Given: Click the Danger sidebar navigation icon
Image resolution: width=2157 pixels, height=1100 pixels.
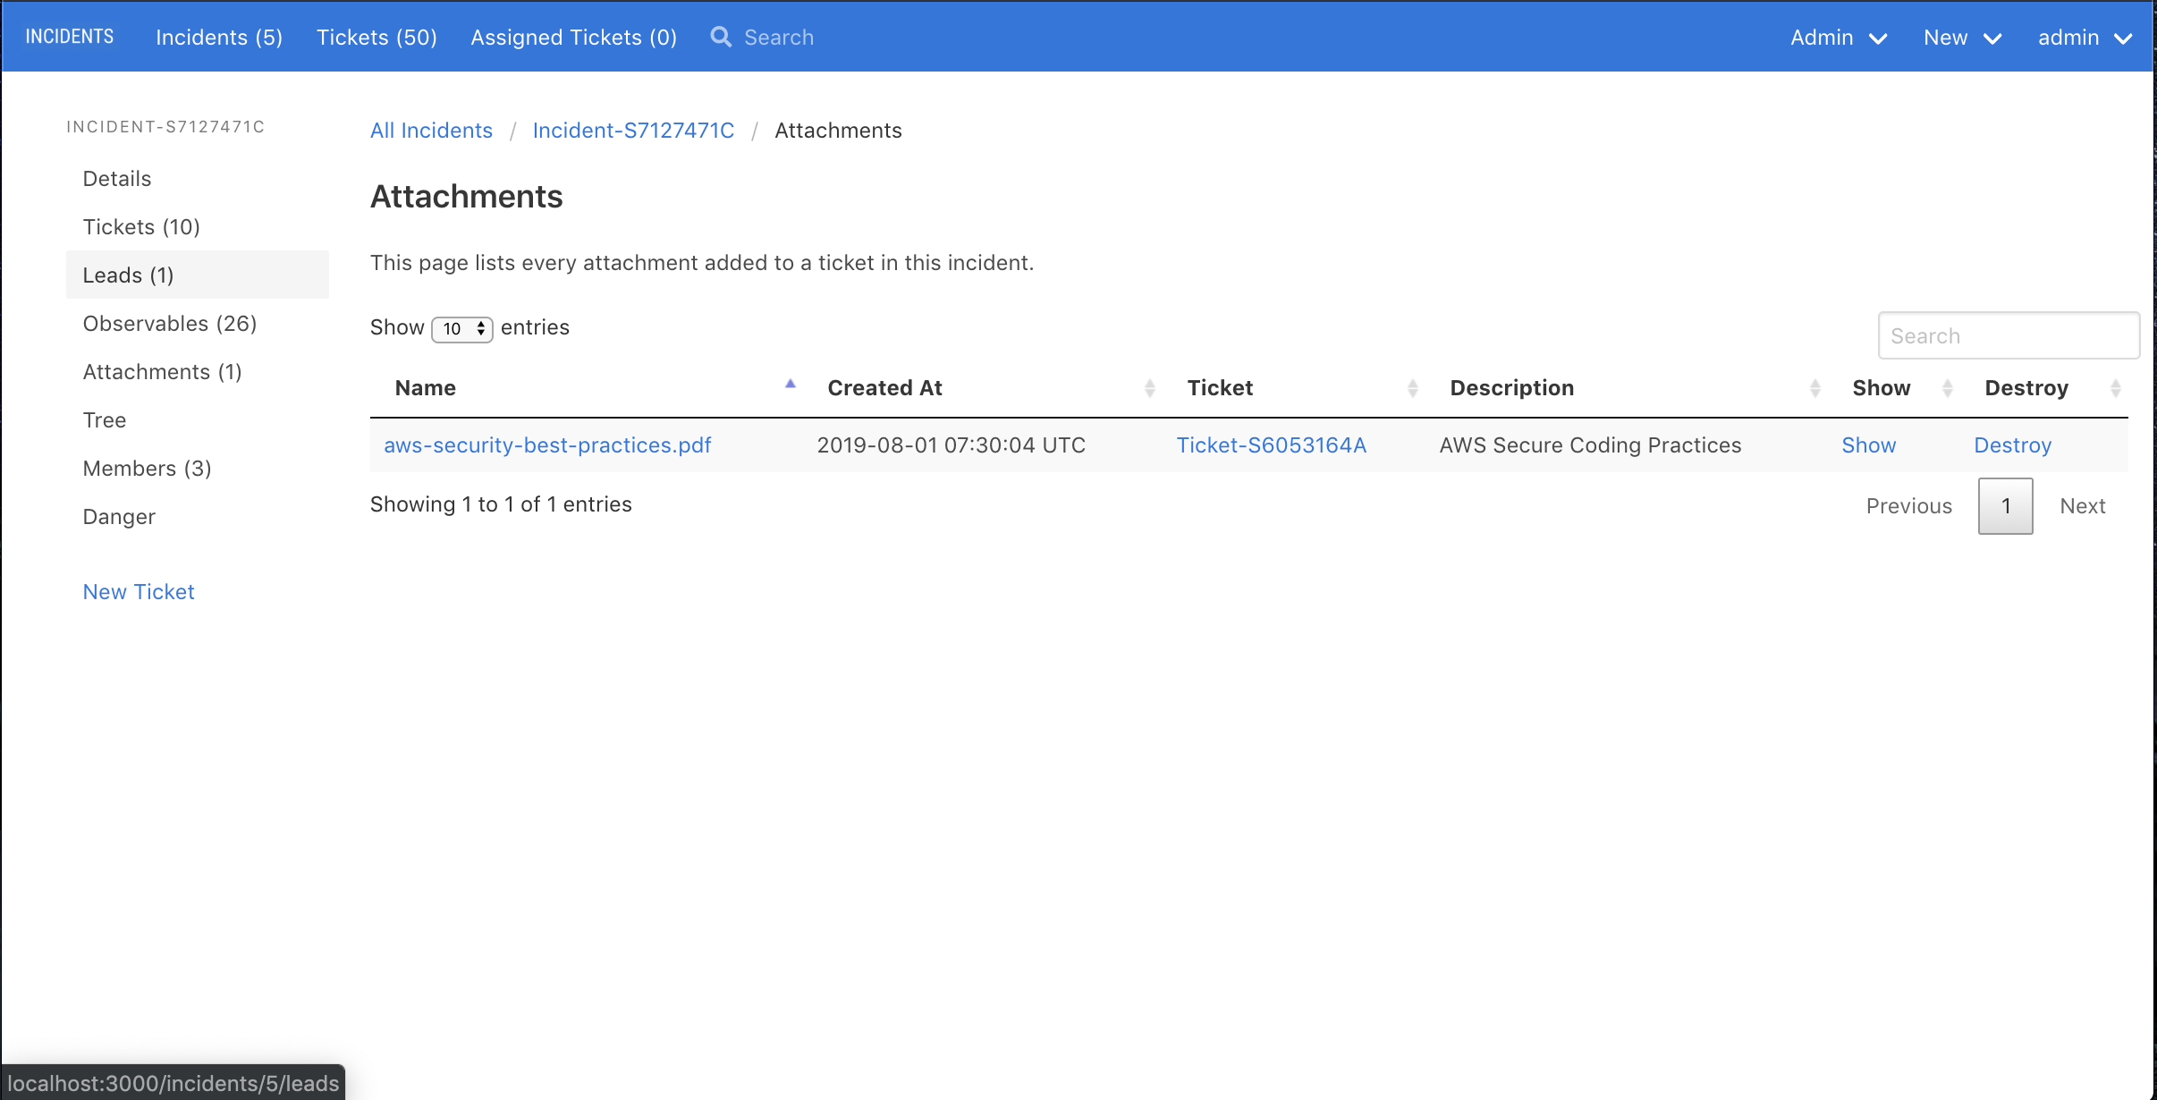Looking at the screenshot, I should point(119,516).
